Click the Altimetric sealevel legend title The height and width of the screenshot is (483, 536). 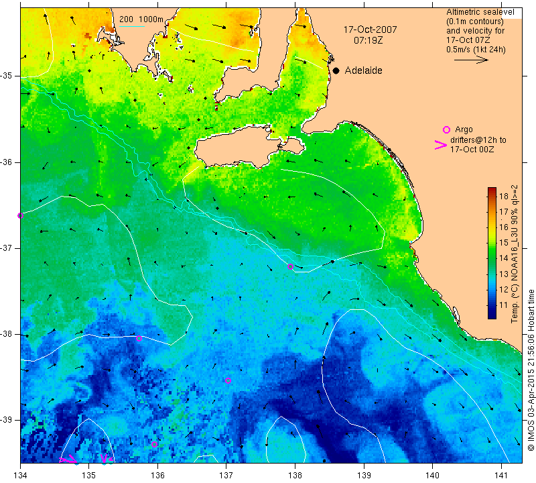[x=480, y=12]
